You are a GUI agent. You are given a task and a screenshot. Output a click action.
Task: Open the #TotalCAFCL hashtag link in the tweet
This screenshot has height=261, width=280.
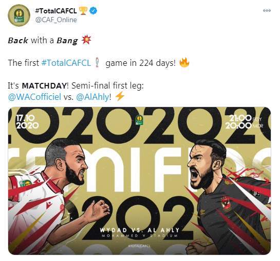point(66,63)
